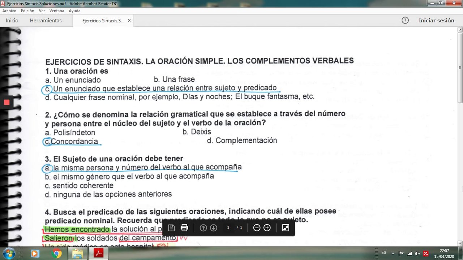Image resolution: width=463 pixels, height=260 pixels.
Task: Click the option 'c. sentido coherente'
Action: point(79,186)
